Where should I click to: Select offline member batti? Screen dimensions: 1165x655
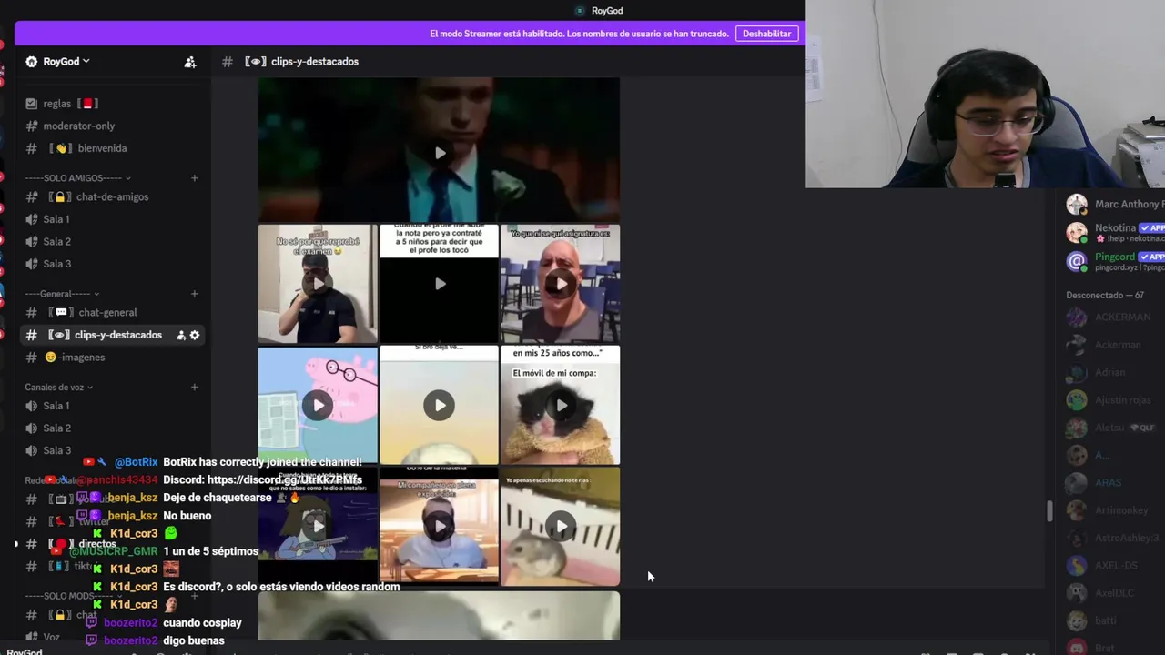(1115, 621)
